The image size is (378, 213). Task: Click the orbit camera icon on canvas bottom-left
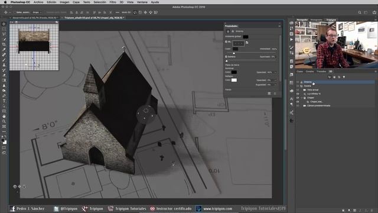tap(15, 187)
